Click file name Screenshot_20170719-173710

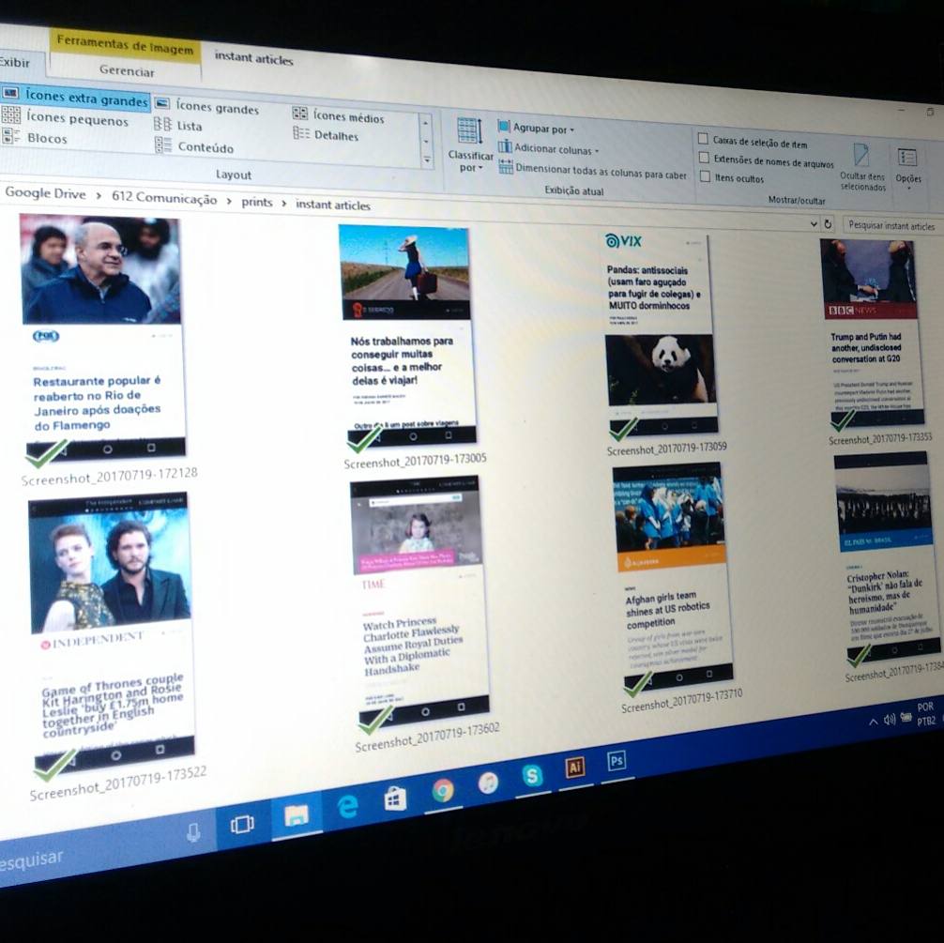[x=682, y=702]
